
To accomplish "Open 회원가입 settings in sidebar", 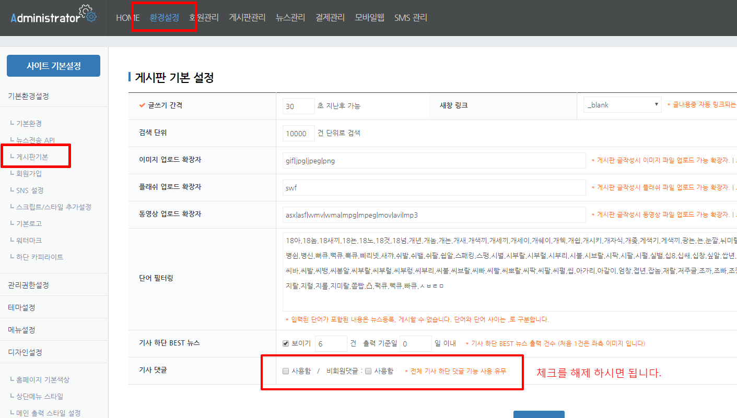I will [29, 173].
